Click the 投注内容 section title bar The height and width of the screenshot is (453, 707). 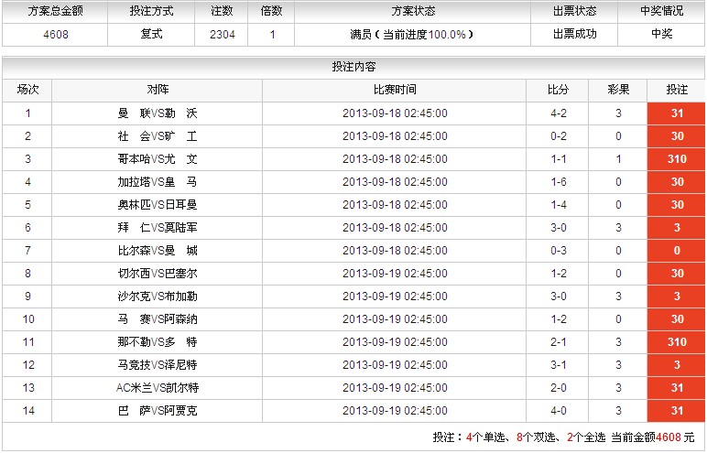353,67
